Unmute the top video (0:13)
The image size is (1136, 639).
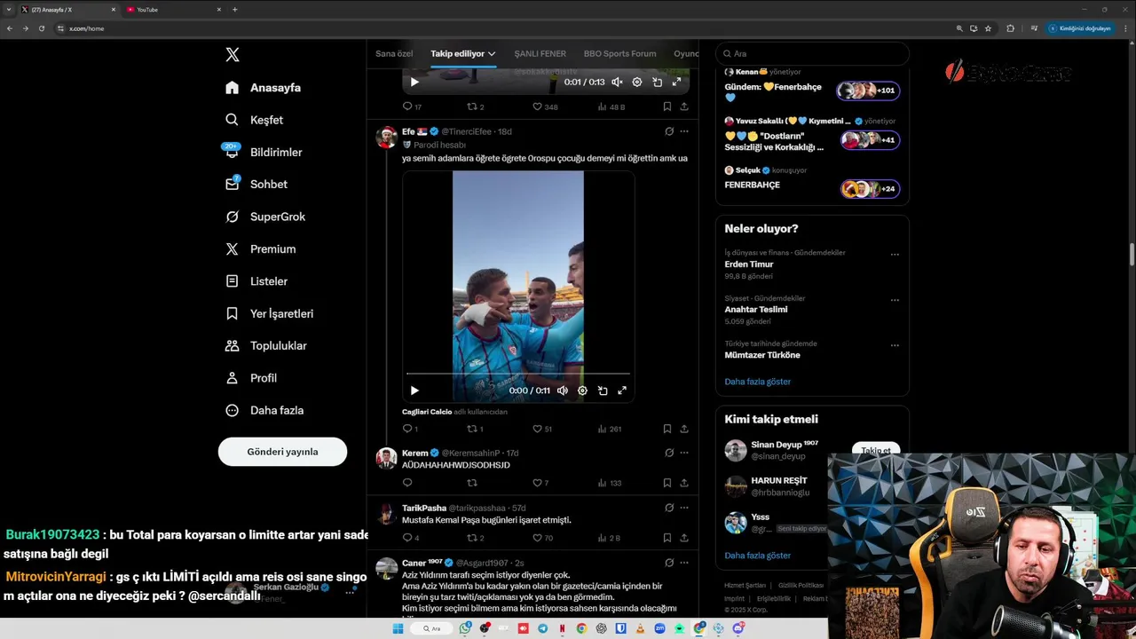[617, 82]
